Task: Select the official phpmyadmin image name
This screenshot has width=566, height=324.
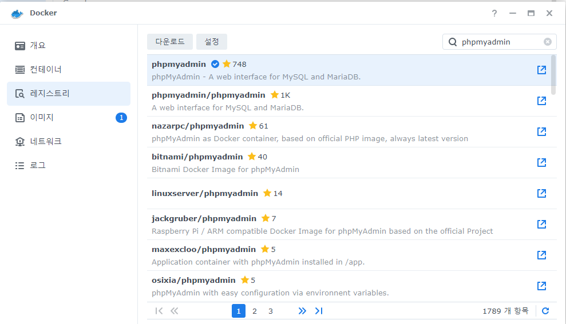Action: [x=179, y=64]
